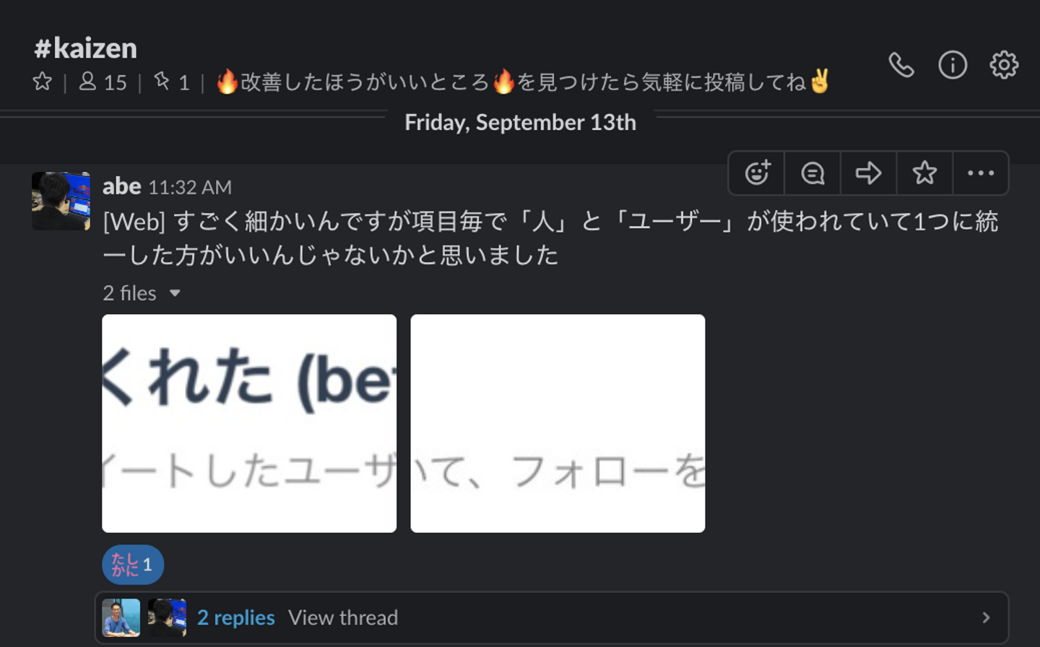Image resolution: width=1040 pixels, height=647 pixels.
Task: Start a thread on abe's message
Action: point(812,173)
